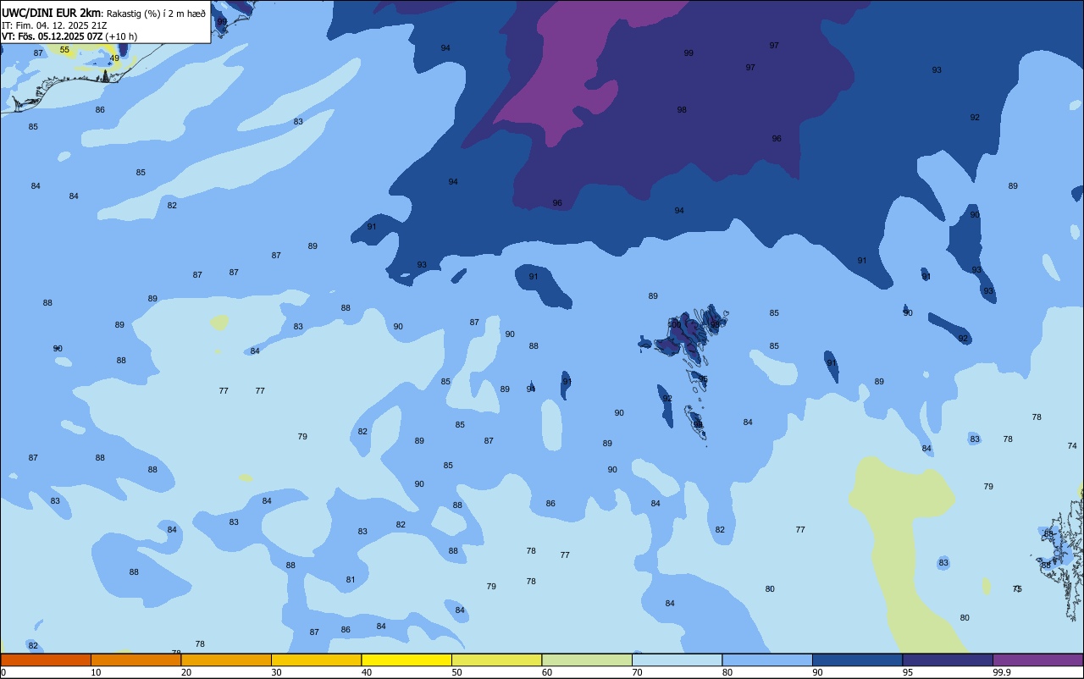
Task: Select the legend tick label '40'
Action: coord(367,672)
